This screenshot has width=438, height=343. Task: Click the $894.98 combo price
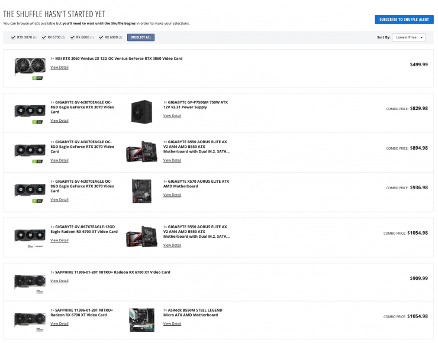pos(418,148)
